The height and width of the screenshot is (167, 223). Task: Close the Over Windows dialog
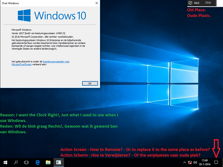97,3
